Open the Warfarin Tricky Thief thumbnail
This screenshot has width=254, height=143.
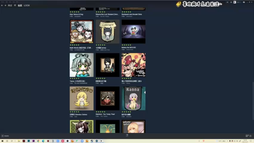108,99
